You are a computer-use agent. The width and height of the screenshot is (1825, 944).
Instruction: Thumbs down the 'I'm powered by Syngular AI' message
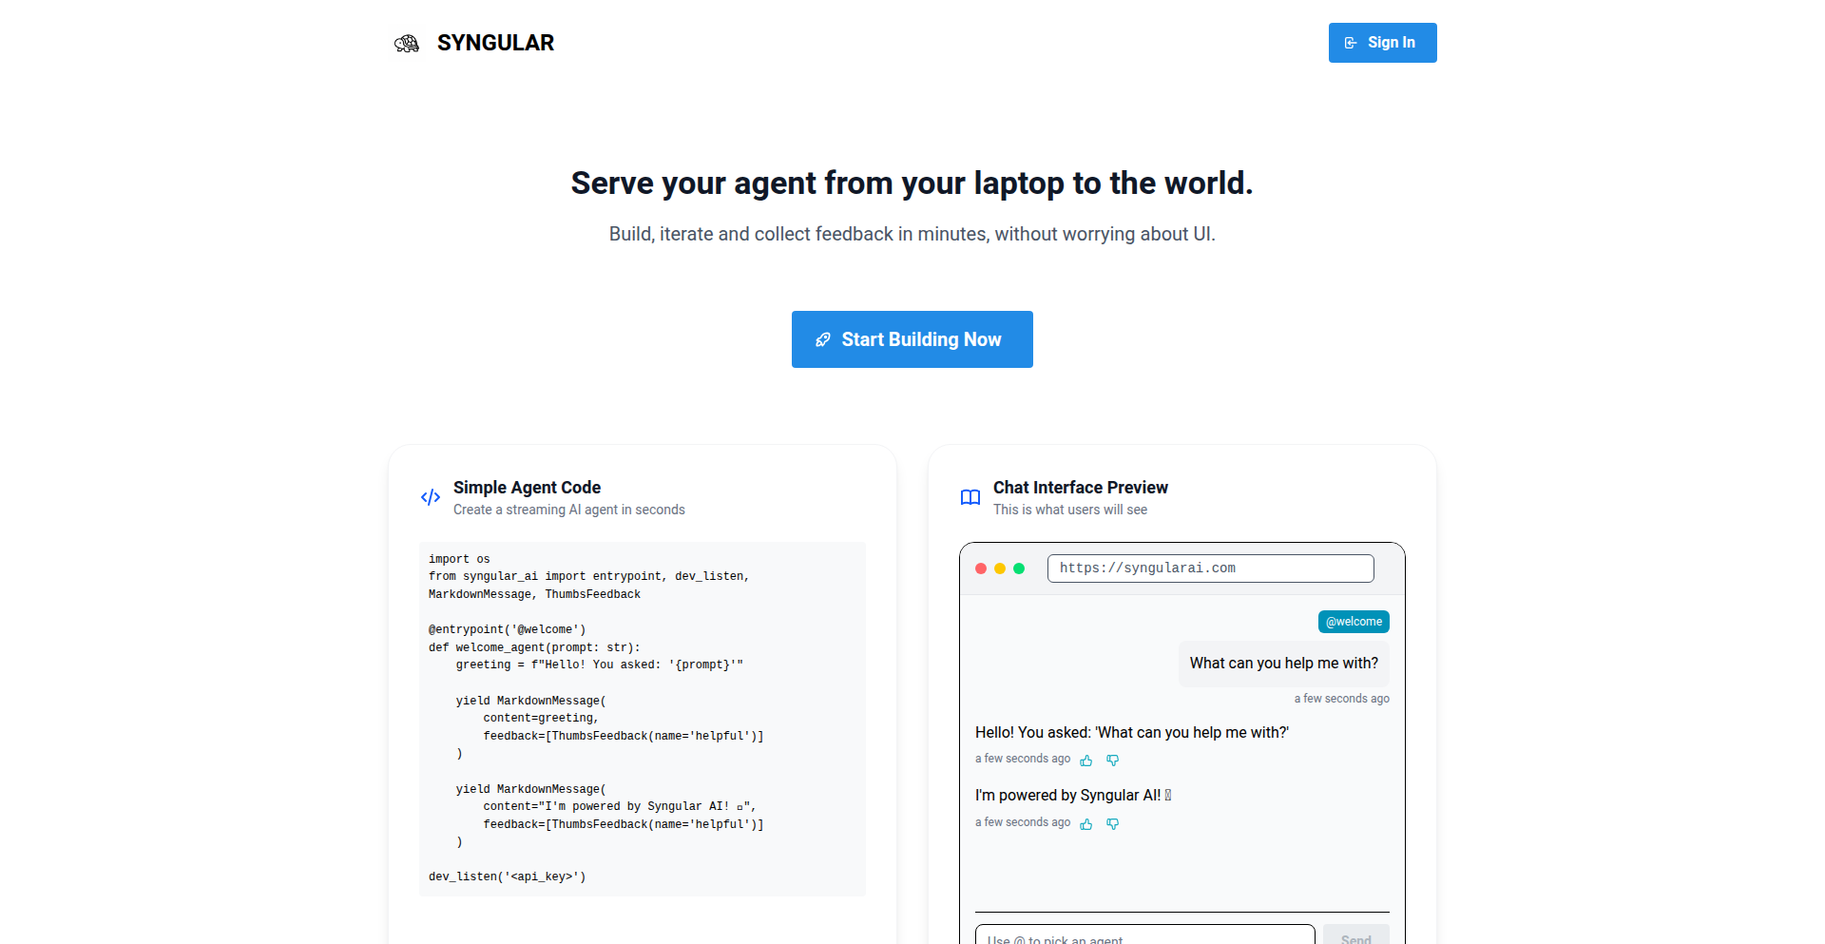tap(1112, 823)
